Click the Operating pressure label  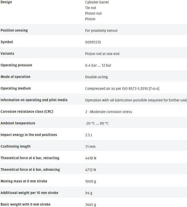coord(16,65)
